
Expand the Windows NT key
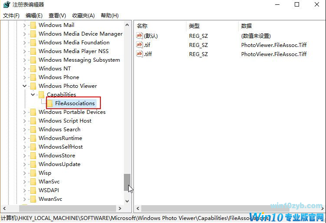[24, 69]
